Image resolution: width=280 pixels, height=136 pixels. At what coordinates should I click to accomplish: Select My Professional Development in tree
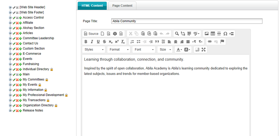43,95
